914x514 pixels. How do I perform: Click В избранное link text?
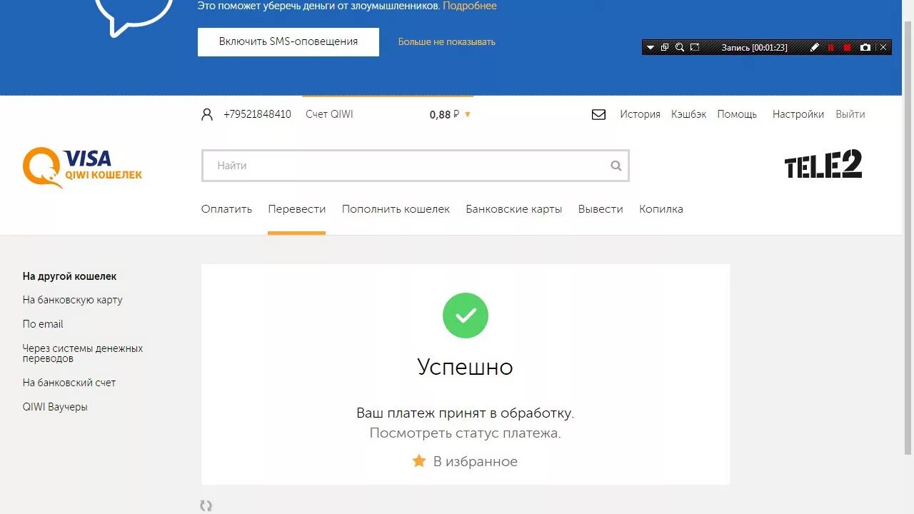(476, 462)
